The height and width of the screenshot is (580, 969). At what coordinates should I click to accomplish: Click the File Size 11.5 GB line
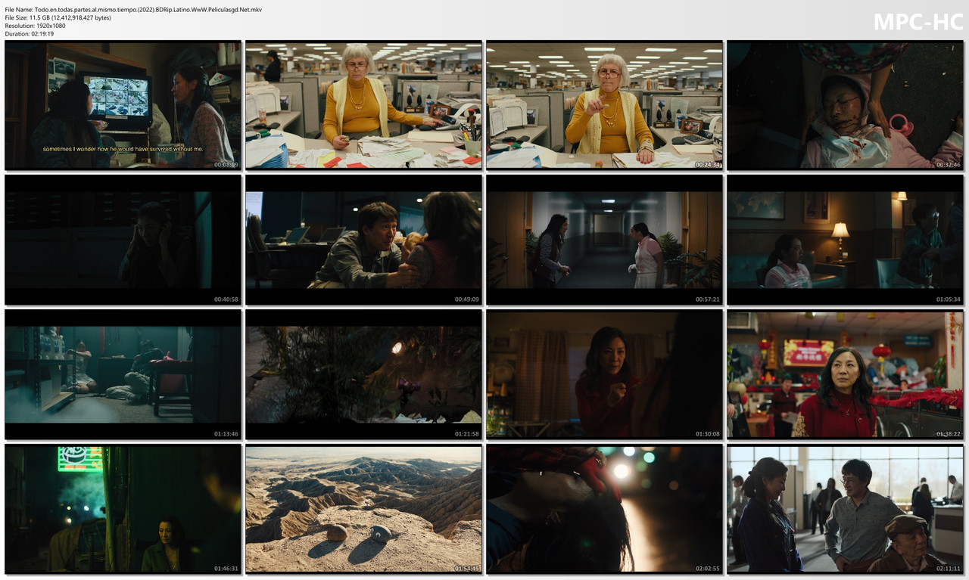(x=58, y=17)
